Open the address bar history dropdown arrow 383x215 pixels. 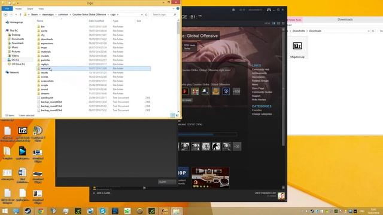point(142,14)
